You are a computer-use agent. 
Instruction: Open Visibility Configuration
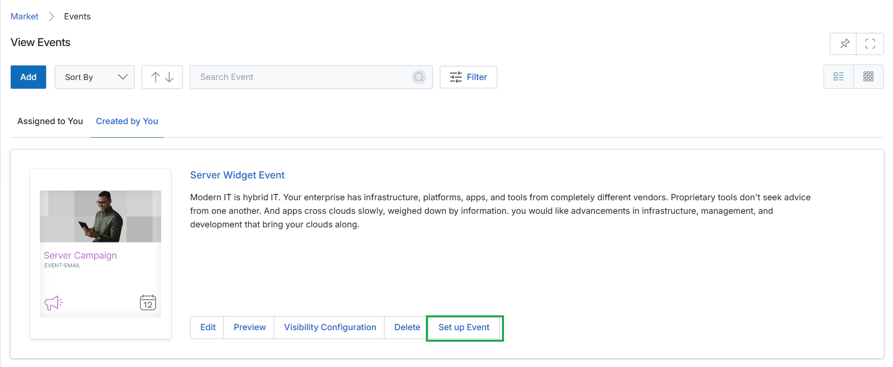click(330, 327)
